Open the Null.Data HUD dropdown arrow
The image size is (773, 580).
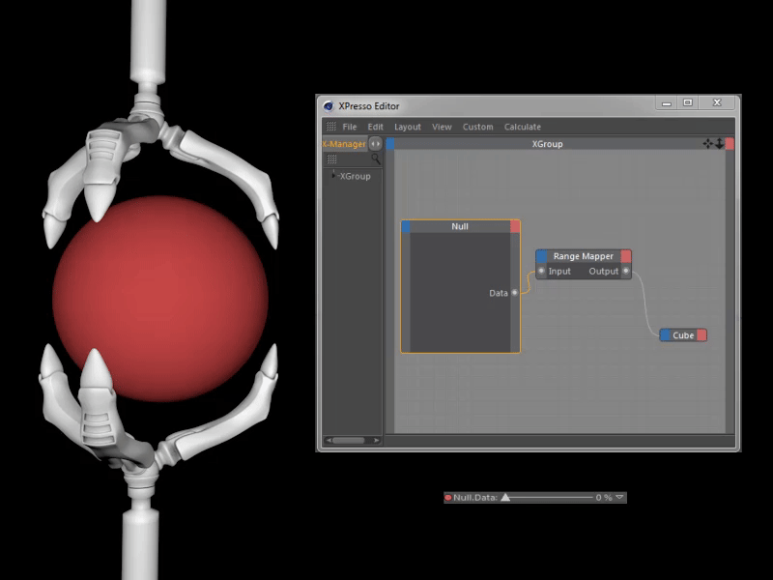coord(620,498)
